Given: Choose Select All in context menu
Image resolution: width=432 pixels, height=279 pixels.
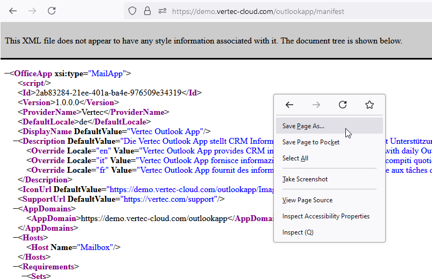Looking at the screenshot, I should [295, 158].
